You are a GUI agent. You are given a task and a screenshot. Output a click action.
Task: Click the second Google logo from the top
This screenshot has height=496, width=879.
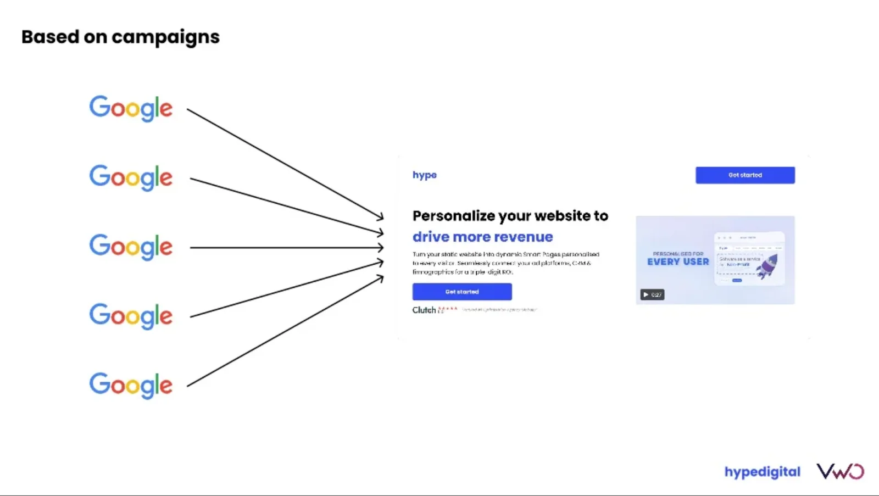tap(131, 177)
